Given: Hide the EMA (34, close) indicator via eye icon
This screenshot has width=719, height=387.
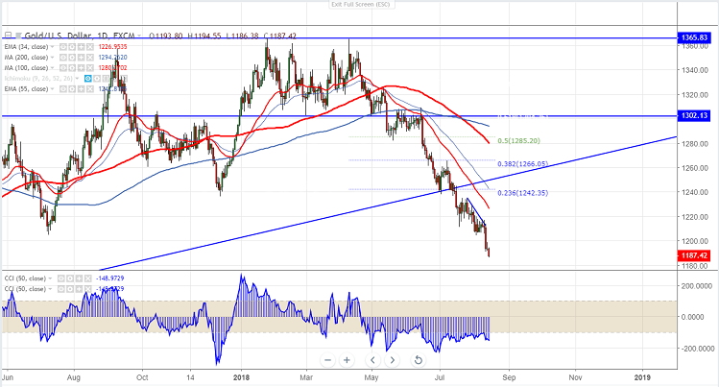Looking at the screenshot, I should [63, 47].
